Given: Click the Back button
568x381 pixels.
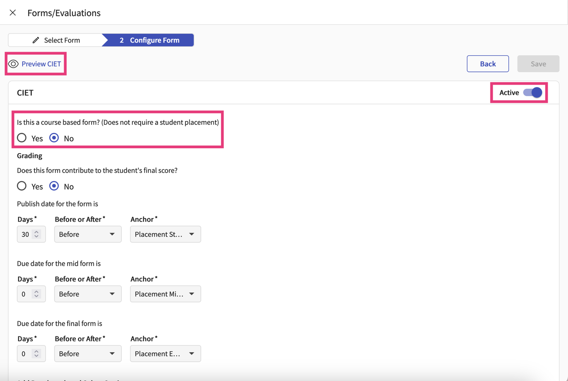Looking at the screenshot, I should point(488,64).
